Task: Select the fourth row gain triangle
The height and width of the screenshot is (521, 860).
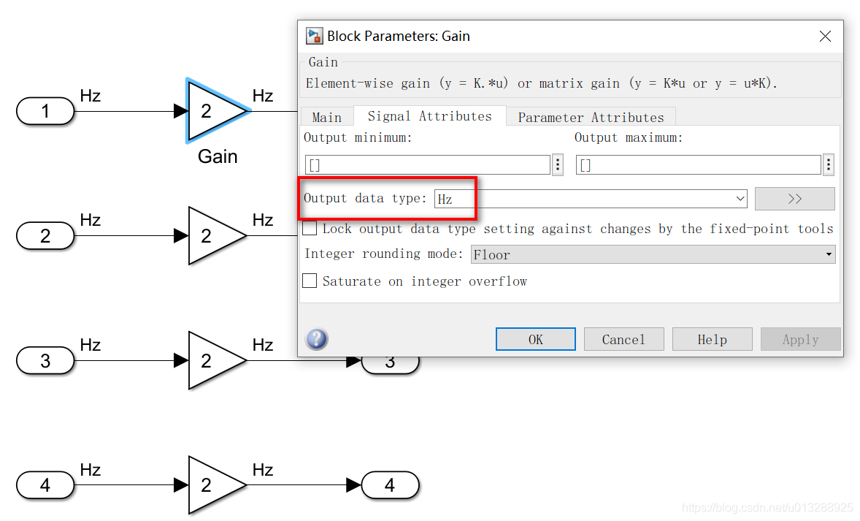Action: (x=212, y=485)
